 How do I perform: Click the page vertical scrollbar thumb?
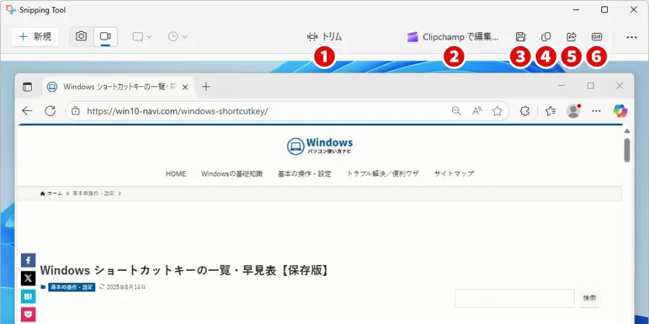click(x=627, y=150)
